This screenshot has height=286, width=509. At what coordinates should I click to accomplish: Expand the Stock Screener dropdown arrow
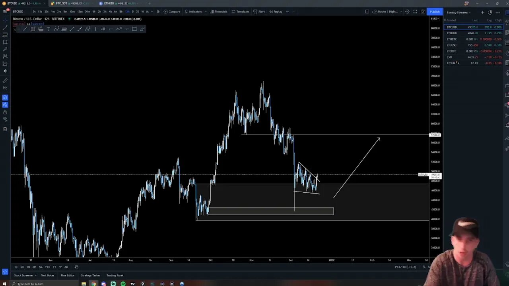coord(36,275)
